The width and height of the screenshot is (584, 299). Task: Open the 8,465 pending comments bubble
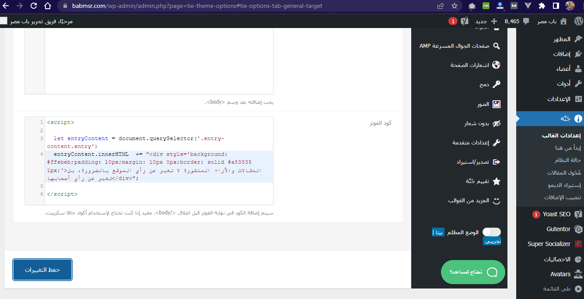(517, 21)
